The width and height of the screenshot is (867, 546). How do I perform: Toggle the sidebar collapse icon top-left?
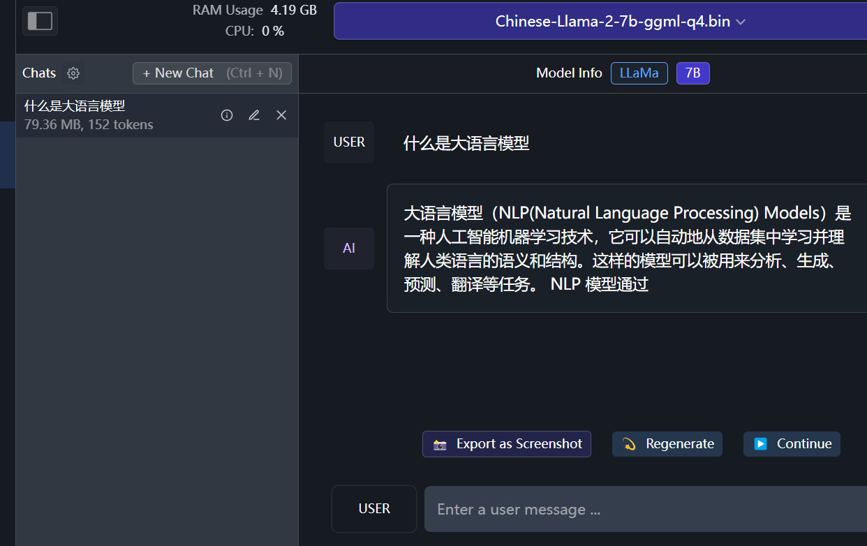(x=40, y=21)
